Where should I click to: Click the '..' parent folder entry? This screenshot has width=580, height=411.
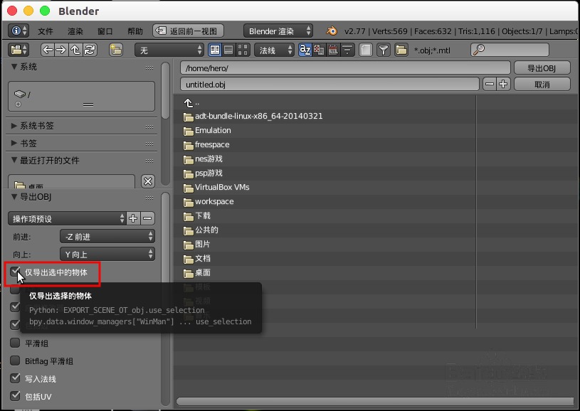(x=193, y=102)
